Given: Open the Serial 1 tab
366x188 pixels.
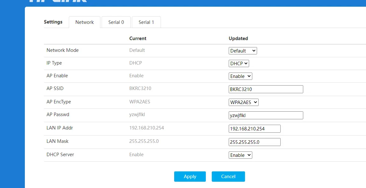Looking at the screenshot, I should (x=146, y=22).
